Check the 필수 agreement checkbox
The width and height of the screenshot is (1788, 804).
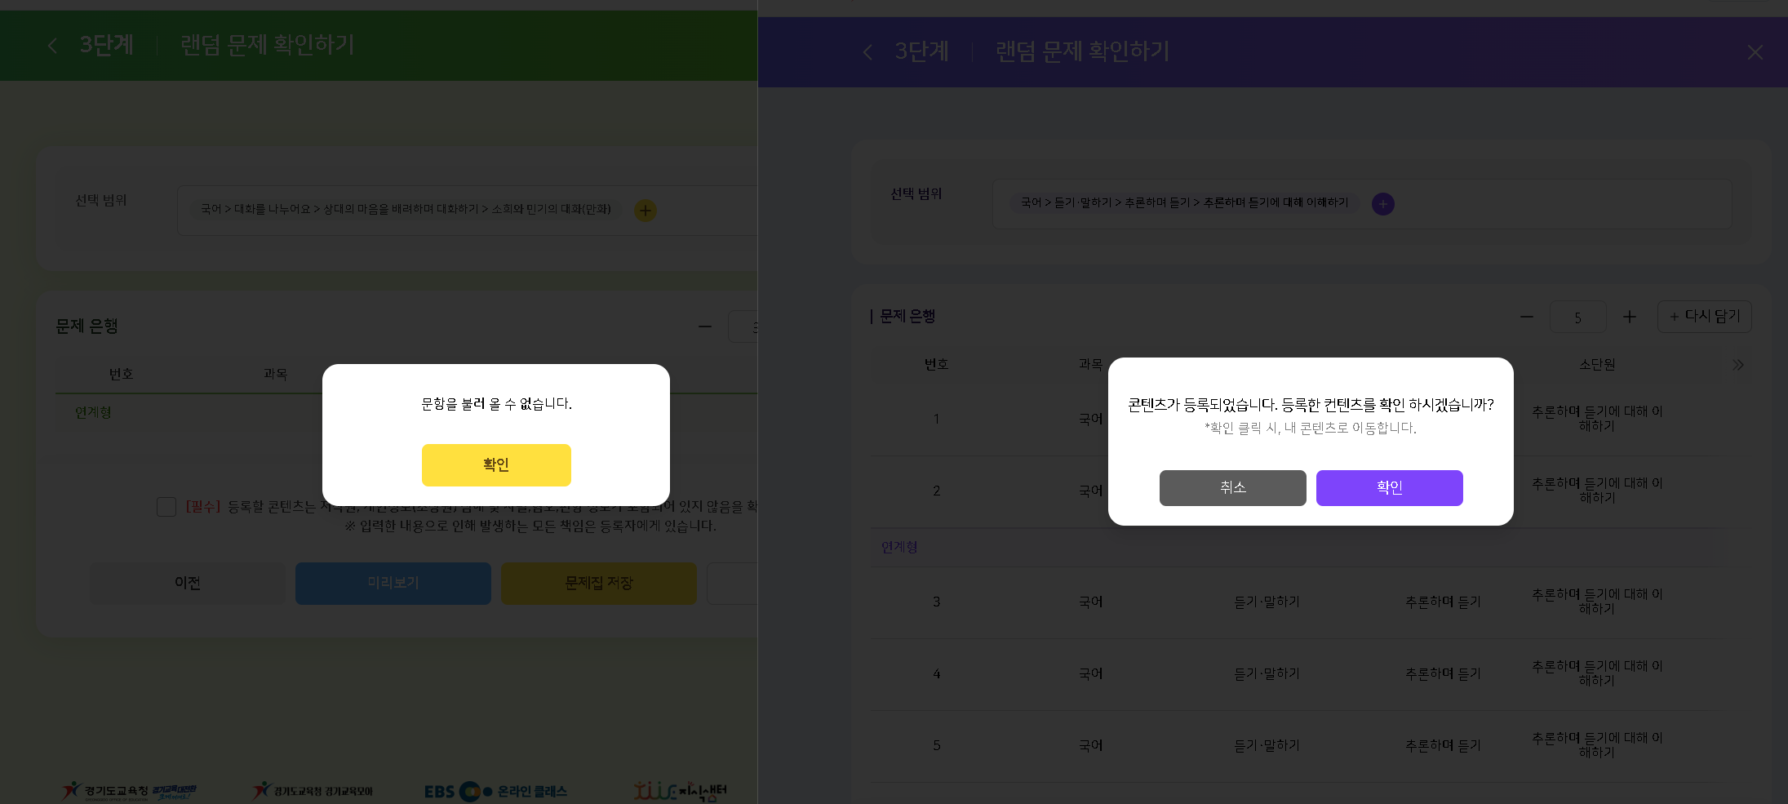[166, 507]
